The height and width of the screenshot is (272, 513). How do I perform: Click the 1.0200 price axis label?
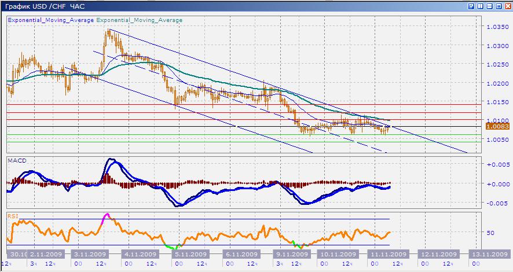point(497,83)
